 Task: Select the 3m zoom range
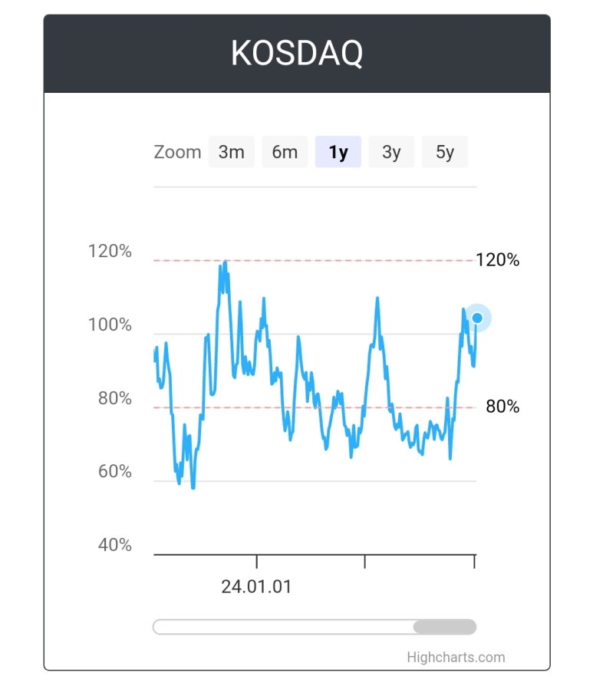pyautogui.click(x=232, y=152)
